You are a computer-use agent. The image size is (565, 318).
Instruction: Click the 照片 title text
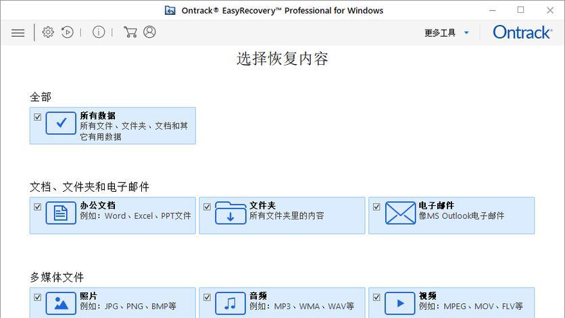[89, 296]
